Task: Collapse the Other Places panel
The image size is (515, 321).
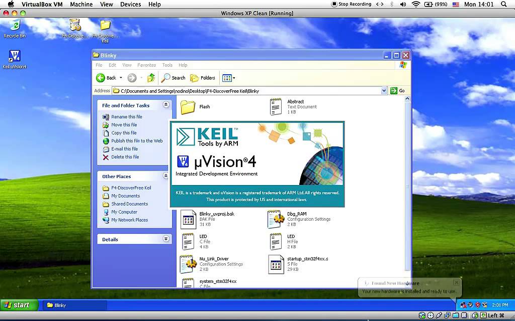Action: click(x=166, y=176)
